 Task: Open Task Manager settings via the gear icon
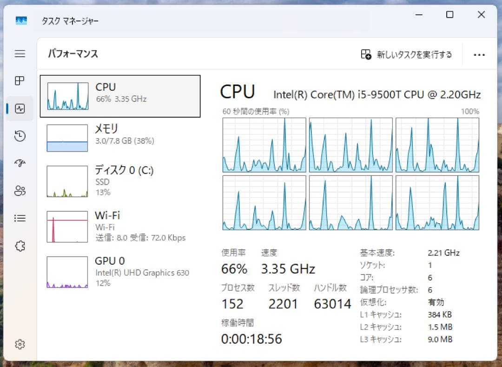pos(20,344)
